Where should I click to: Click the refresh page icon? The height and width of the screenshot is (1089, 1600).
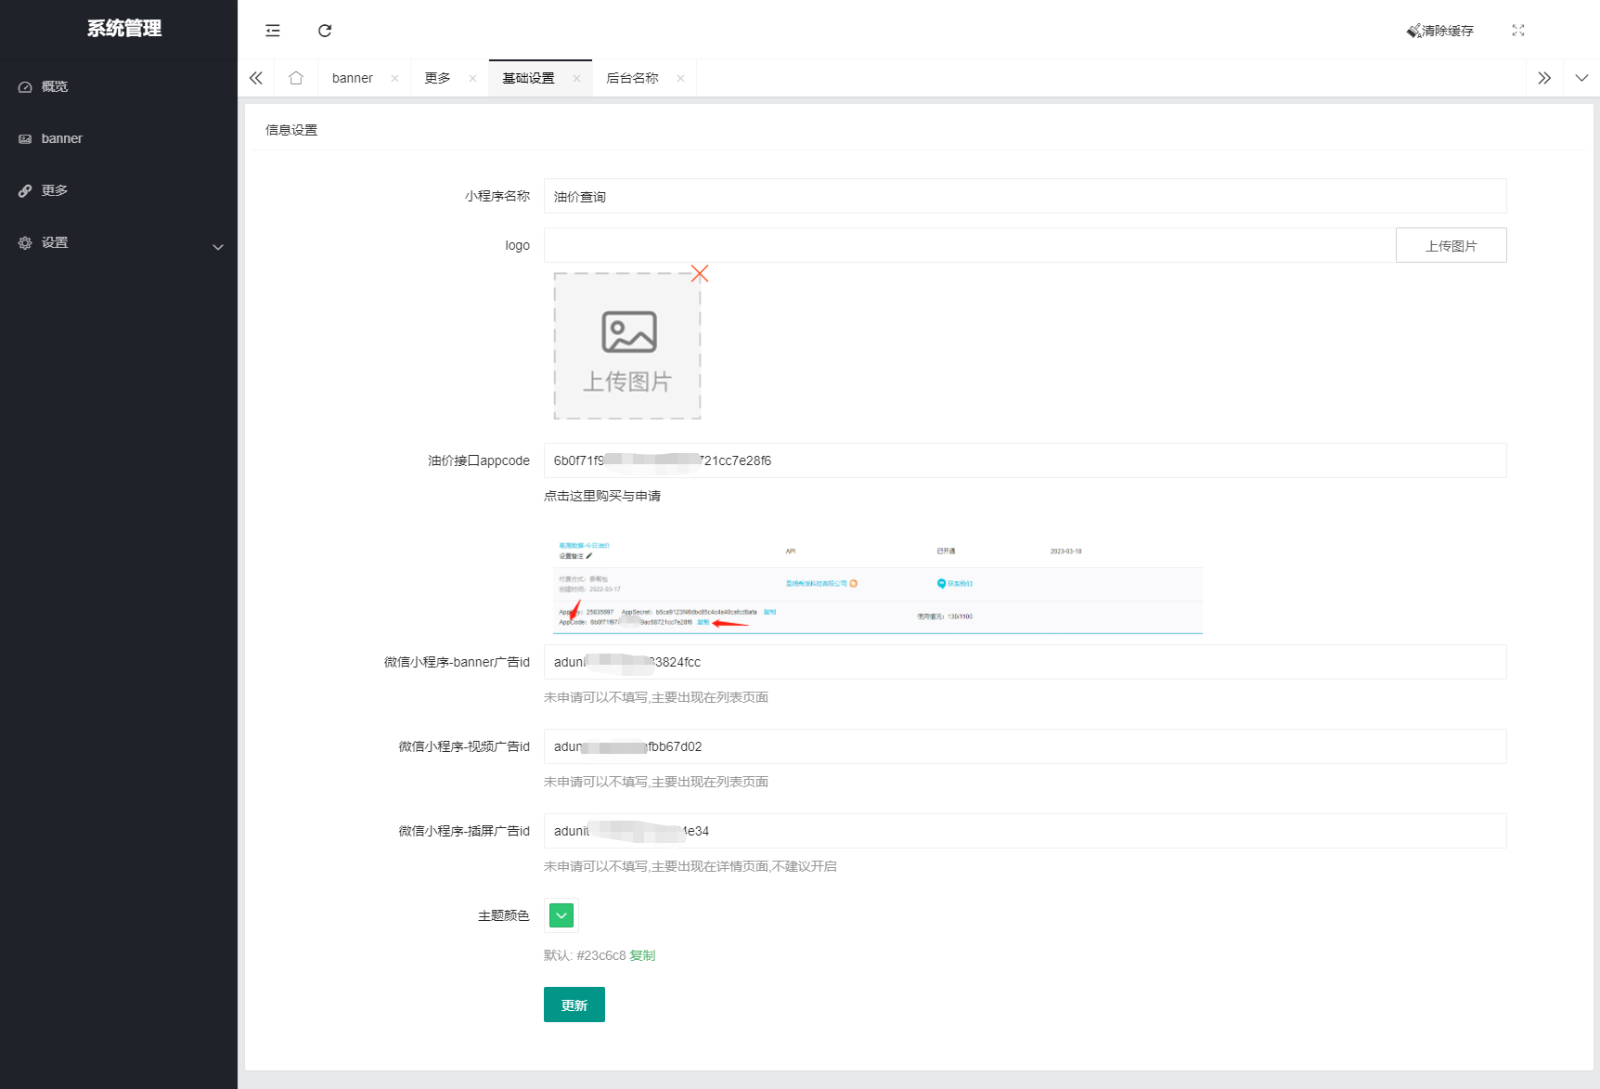(x=325, y=31)
